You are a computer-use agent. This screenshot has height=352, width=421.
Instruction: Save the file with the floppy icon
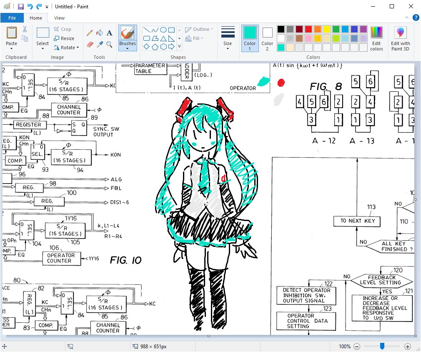[21, 6]
